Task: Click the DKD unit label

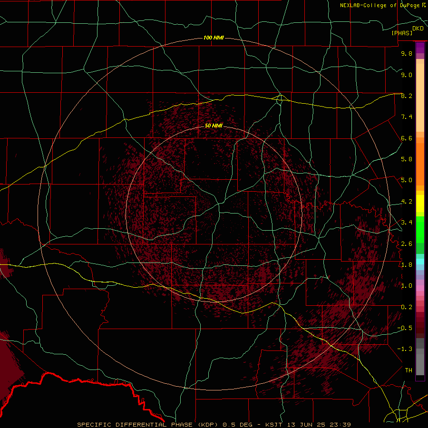Action: tap(418, 29)
